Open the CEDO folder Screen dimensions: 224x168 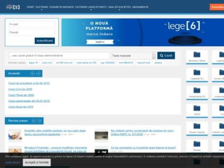click(197, 111)
